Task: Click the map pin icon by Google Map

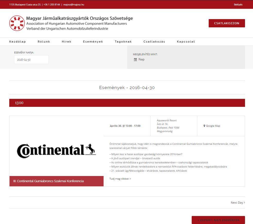Action: (204, 126)
